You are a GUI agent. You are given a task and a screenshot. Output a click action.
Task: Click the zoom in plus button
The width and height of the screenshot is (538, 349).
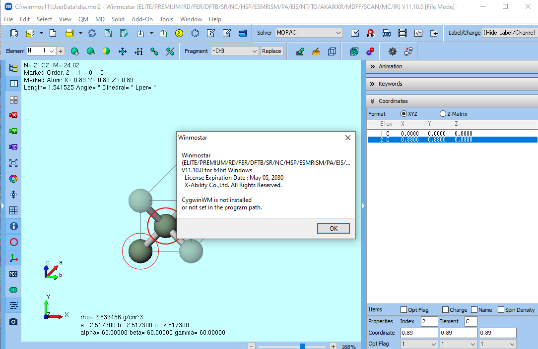point(333,346)
